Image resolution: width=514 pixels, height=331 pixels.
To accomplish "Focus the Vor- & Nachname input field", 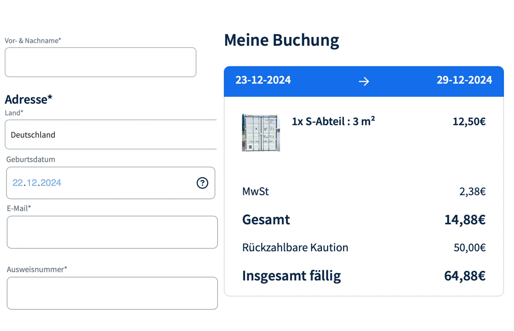I will point(100,62).
